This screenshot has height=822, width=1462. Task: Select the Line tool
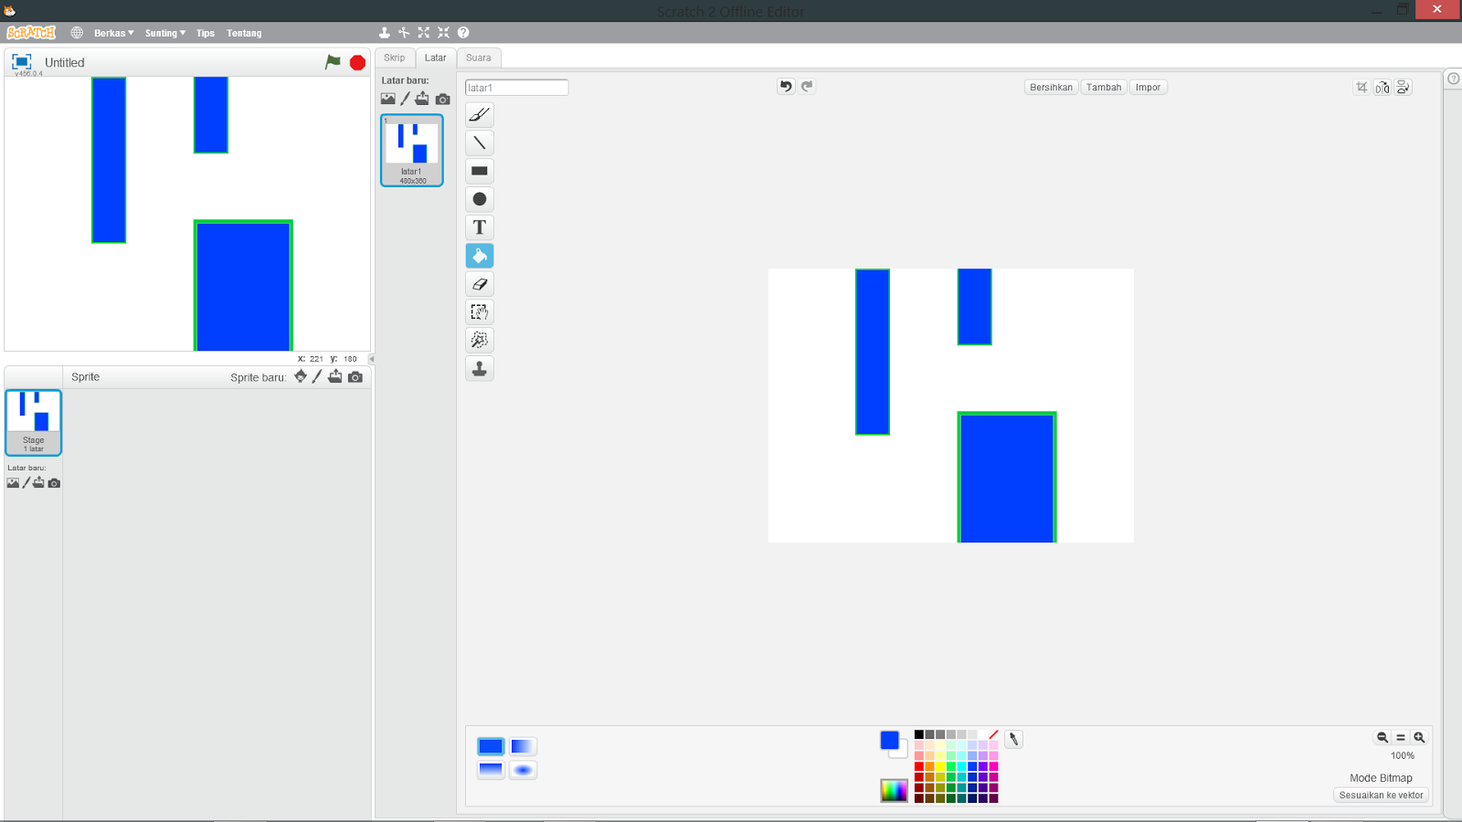click(x=479, y=142)
